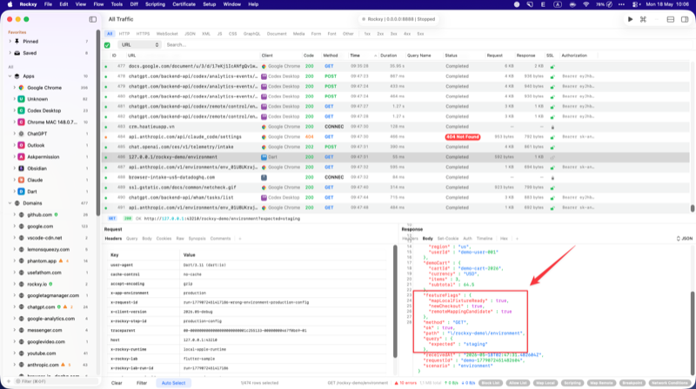Collapse the Domains group

pyautogui.click(x=10, y=203)
